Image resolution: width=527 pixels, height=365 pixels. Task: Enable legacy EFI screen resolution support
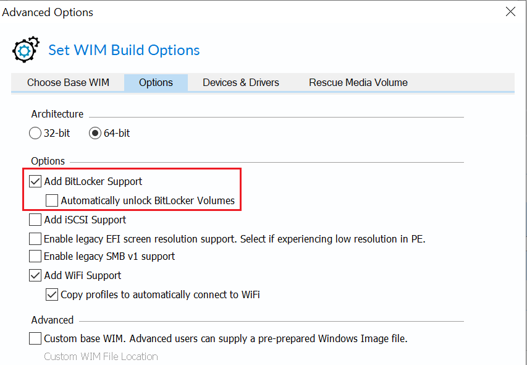35,239
